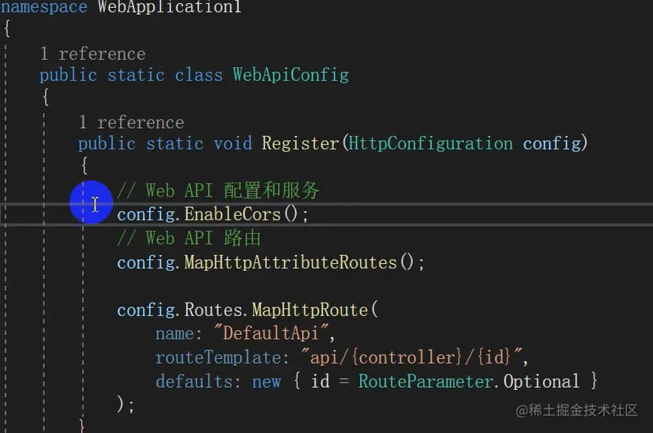Select the "api/{controller}/{id}" route template string
This screenshot has width=653, height=433.
point(411,358)
